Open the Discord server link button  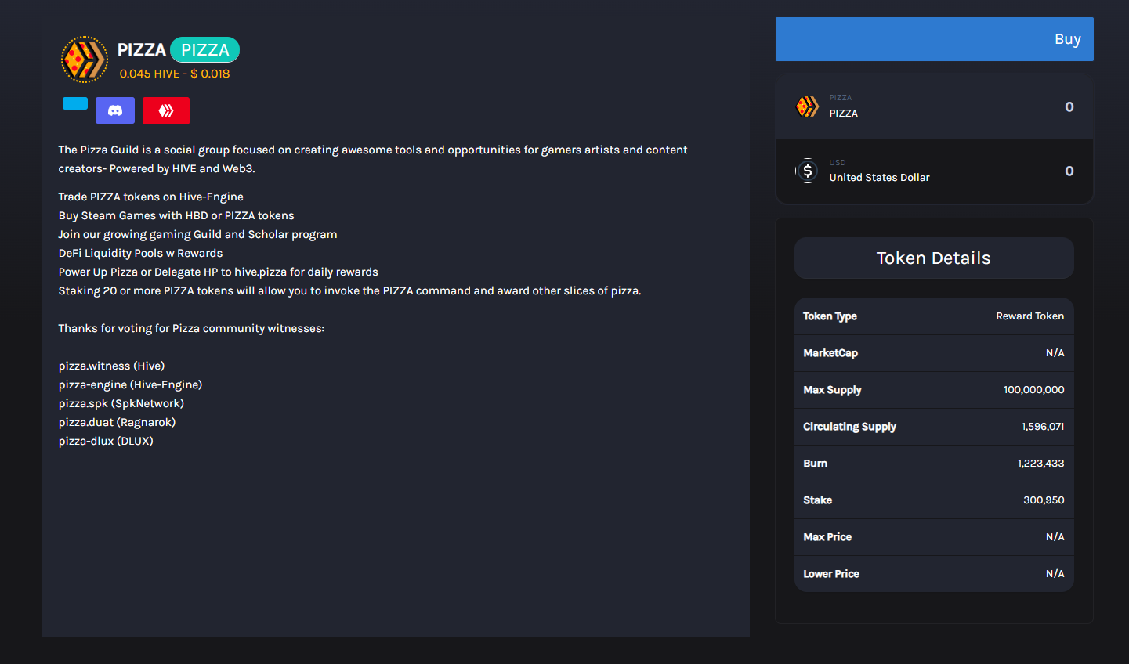[x=115, y=110]
